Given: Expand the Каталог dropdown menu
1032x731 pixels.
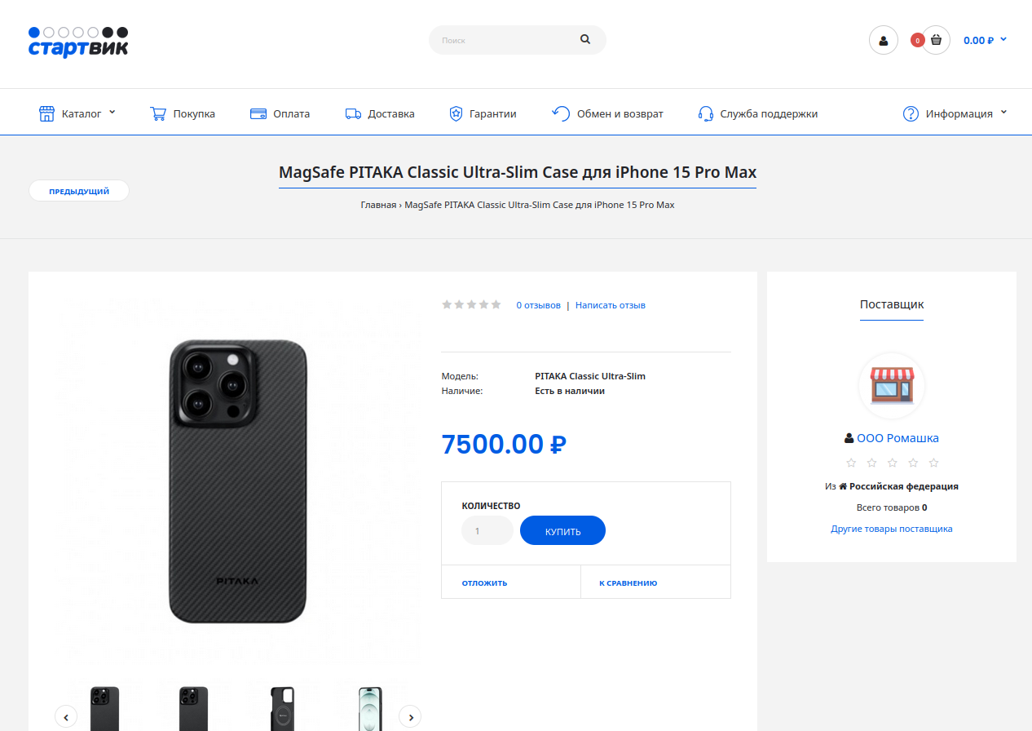Looking at the screenshot, I should pos(78,113).
